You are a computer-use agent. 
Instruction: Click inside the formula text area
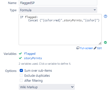pos(60,30)
